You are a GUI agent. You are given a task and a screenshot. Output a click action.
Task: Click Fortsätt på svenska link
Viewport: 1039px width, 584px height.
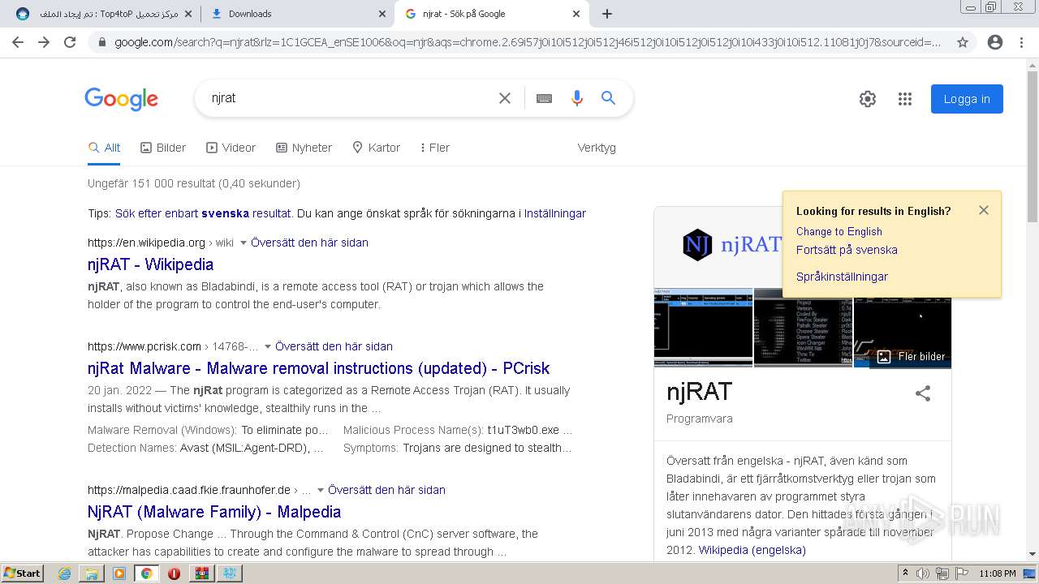coord(847,250)
